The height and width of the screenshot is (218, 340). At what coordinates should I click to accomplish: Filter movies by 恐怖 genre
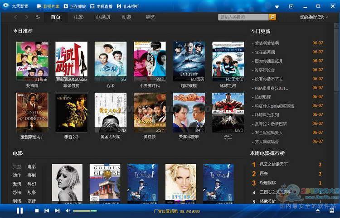pyautogui.click(x=17, y=192)
